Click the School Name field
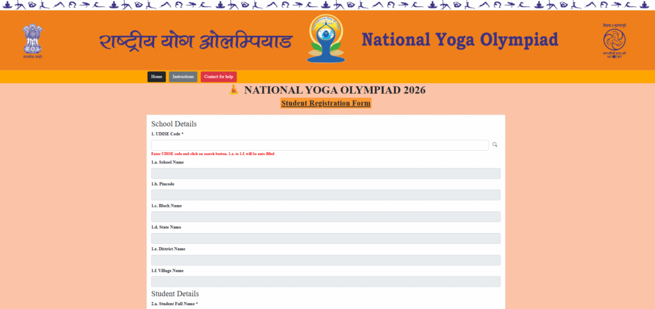This screenshot has width=655, height=309. click(326, 174)
